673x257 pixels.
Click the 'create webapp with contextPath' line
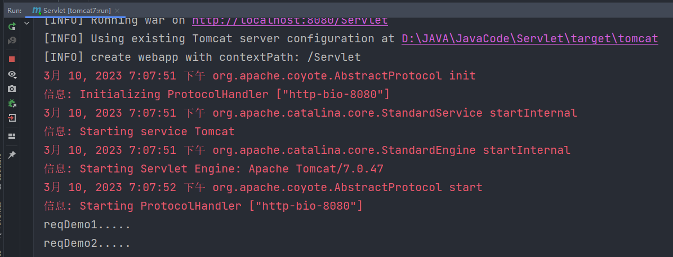tap(202, 57)
